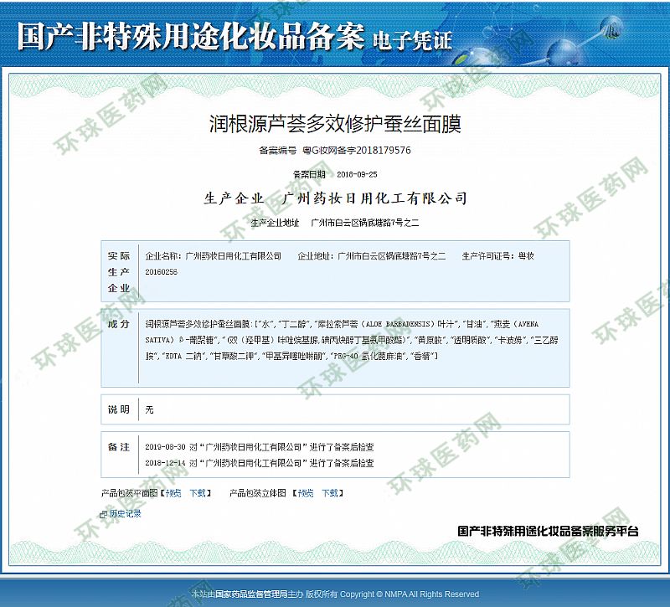Click the 2018-12-14 inspection remark entry
Viewport: 670px width, 607px height.
point(259,462)
